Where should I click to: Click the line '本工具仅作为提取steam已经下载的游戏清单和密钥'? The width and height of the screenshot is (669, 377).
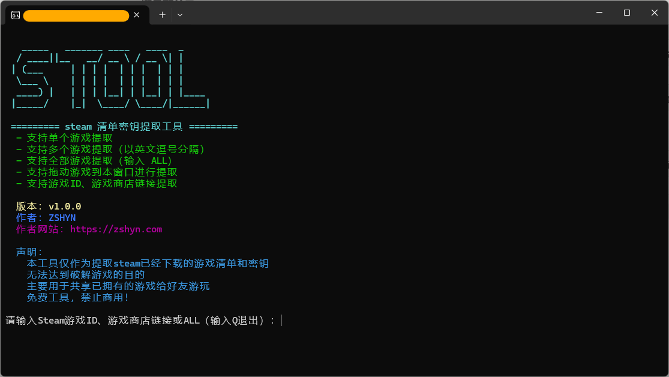coord(148,264)
